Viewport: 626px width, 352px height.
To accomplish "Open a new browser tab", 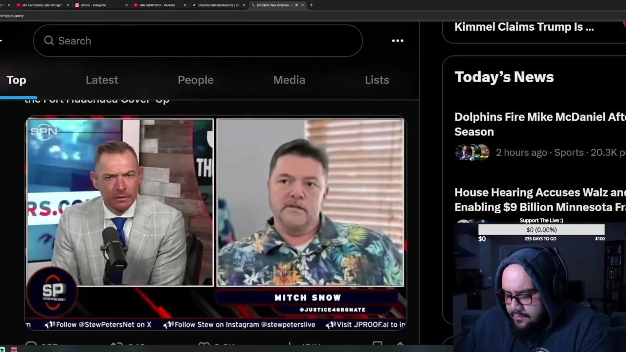I will (311, 5).
